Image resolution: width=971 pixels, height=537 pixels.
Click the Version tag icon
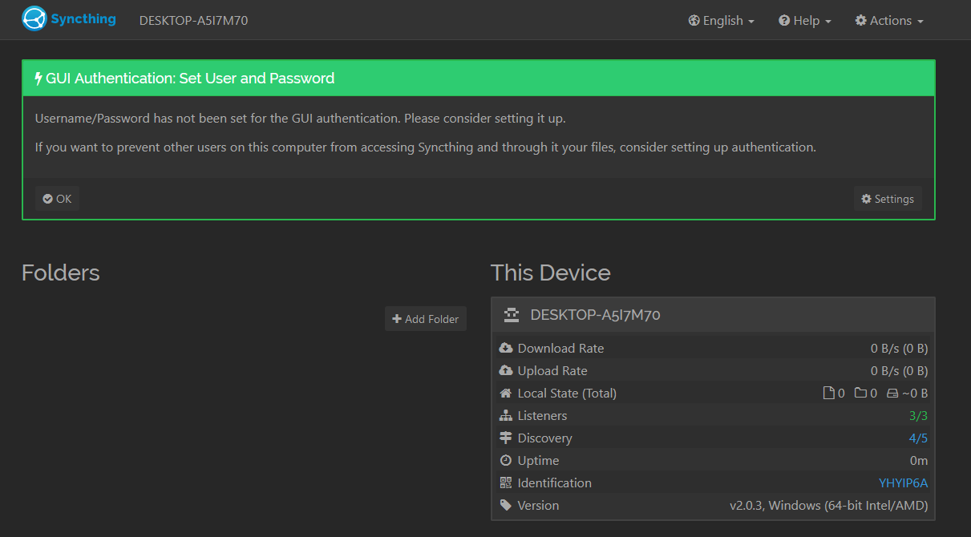tap(506, 506)
